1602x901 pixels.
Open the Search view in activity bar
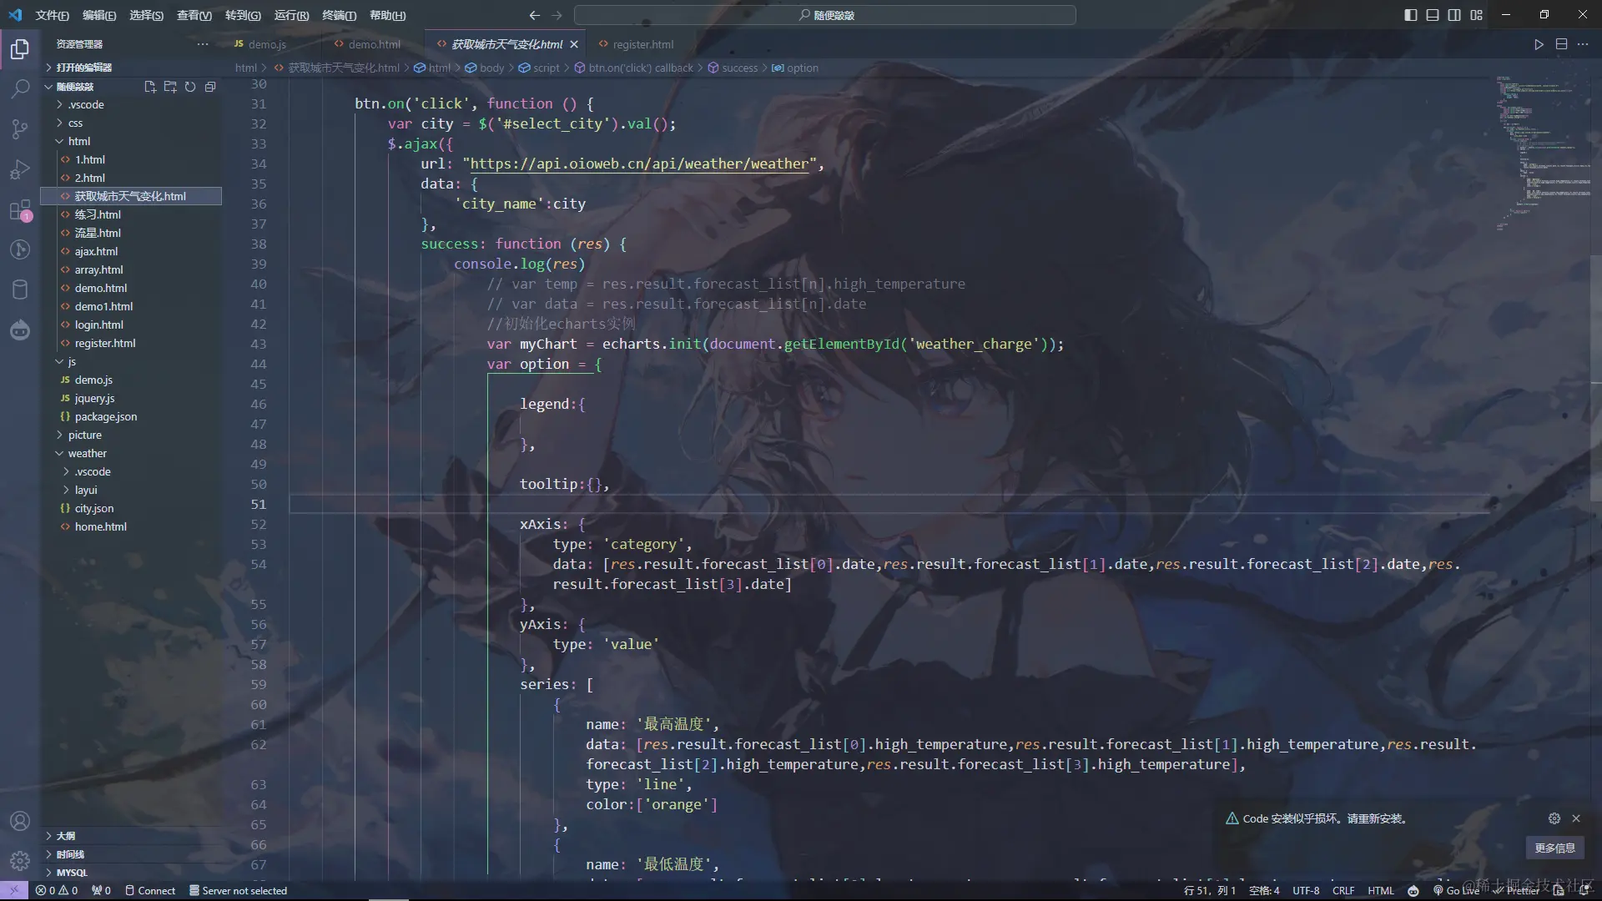(20, 88)
